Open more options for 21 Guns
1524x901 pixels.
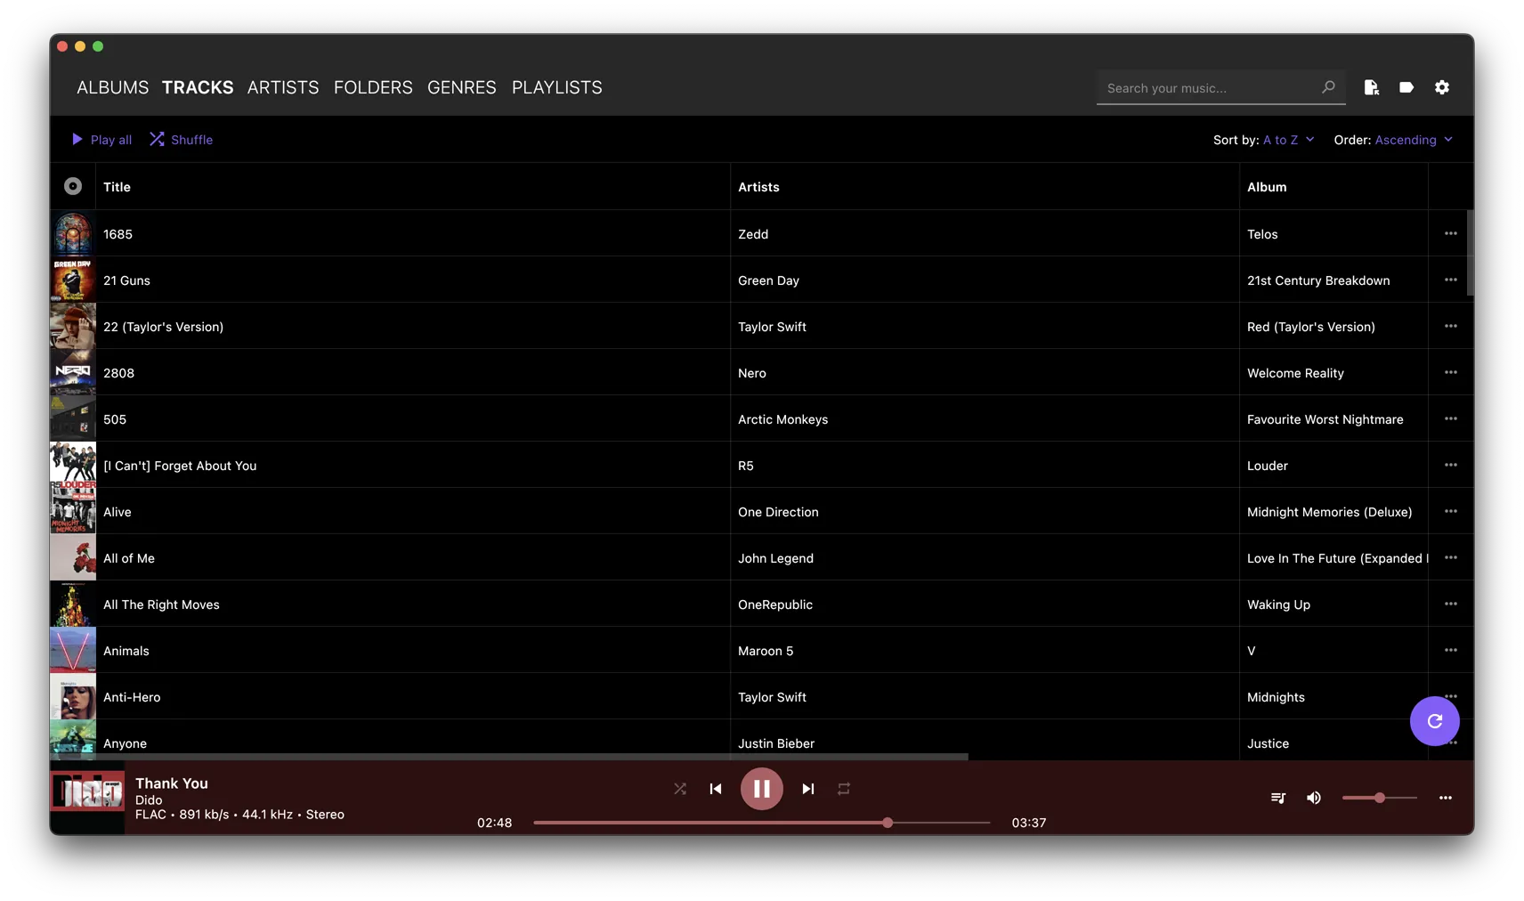pyautogui.click(x=1451, y=280)
